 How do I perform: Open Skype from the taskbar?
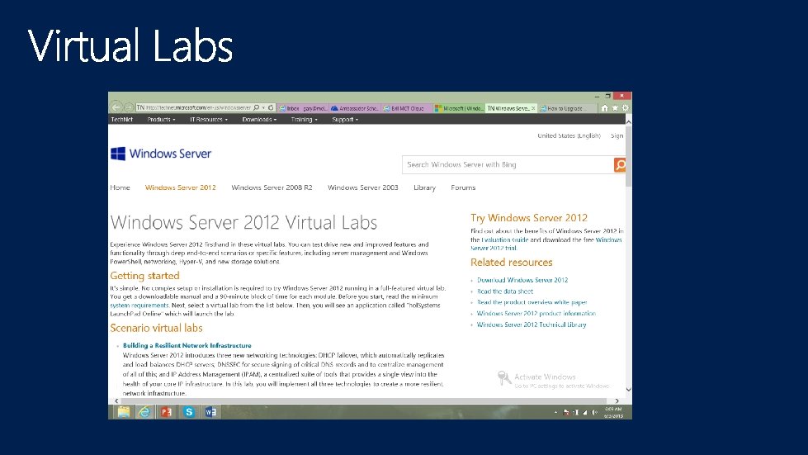pyautogui.click(x=189, y=412)
